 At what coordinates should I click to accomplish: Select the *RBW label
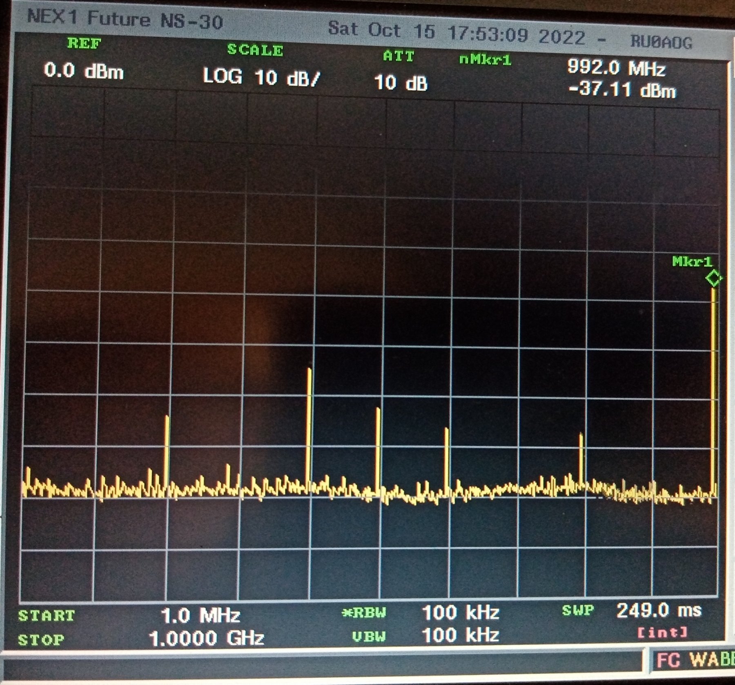(364, 613)
